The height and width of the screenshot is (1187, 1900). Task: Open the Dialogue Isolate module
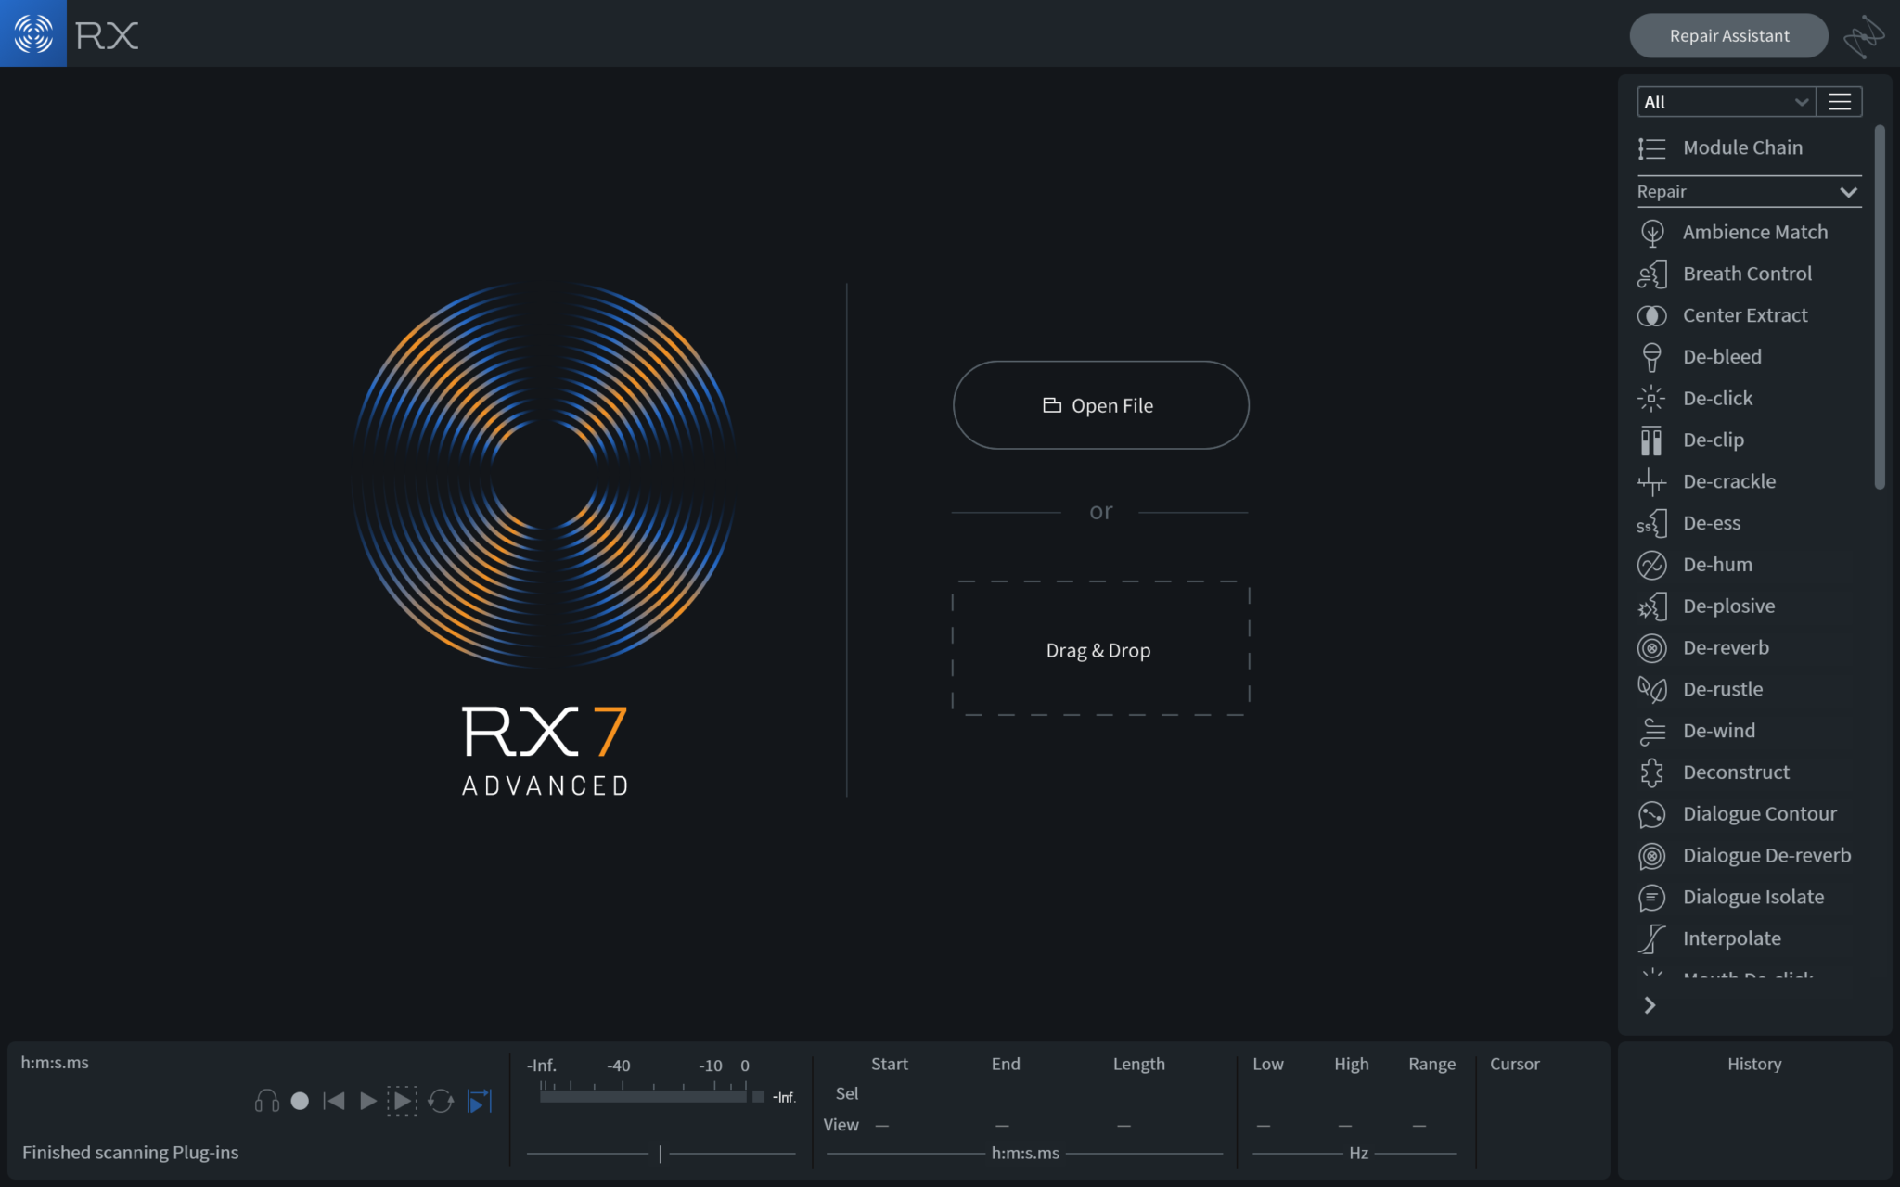pyautogui.click(x=1752, y=897)
